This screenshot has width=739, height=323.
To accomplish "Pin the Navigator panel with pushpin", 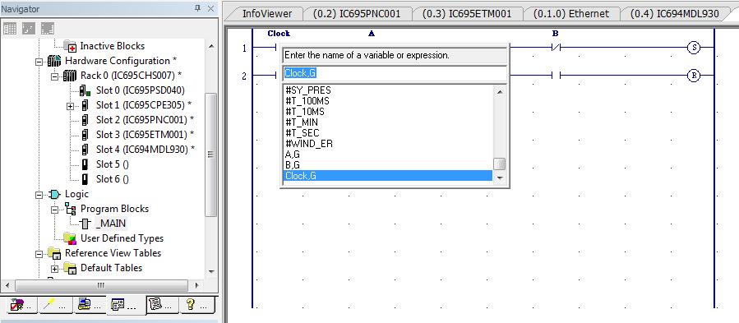I will tap(197, 8).
